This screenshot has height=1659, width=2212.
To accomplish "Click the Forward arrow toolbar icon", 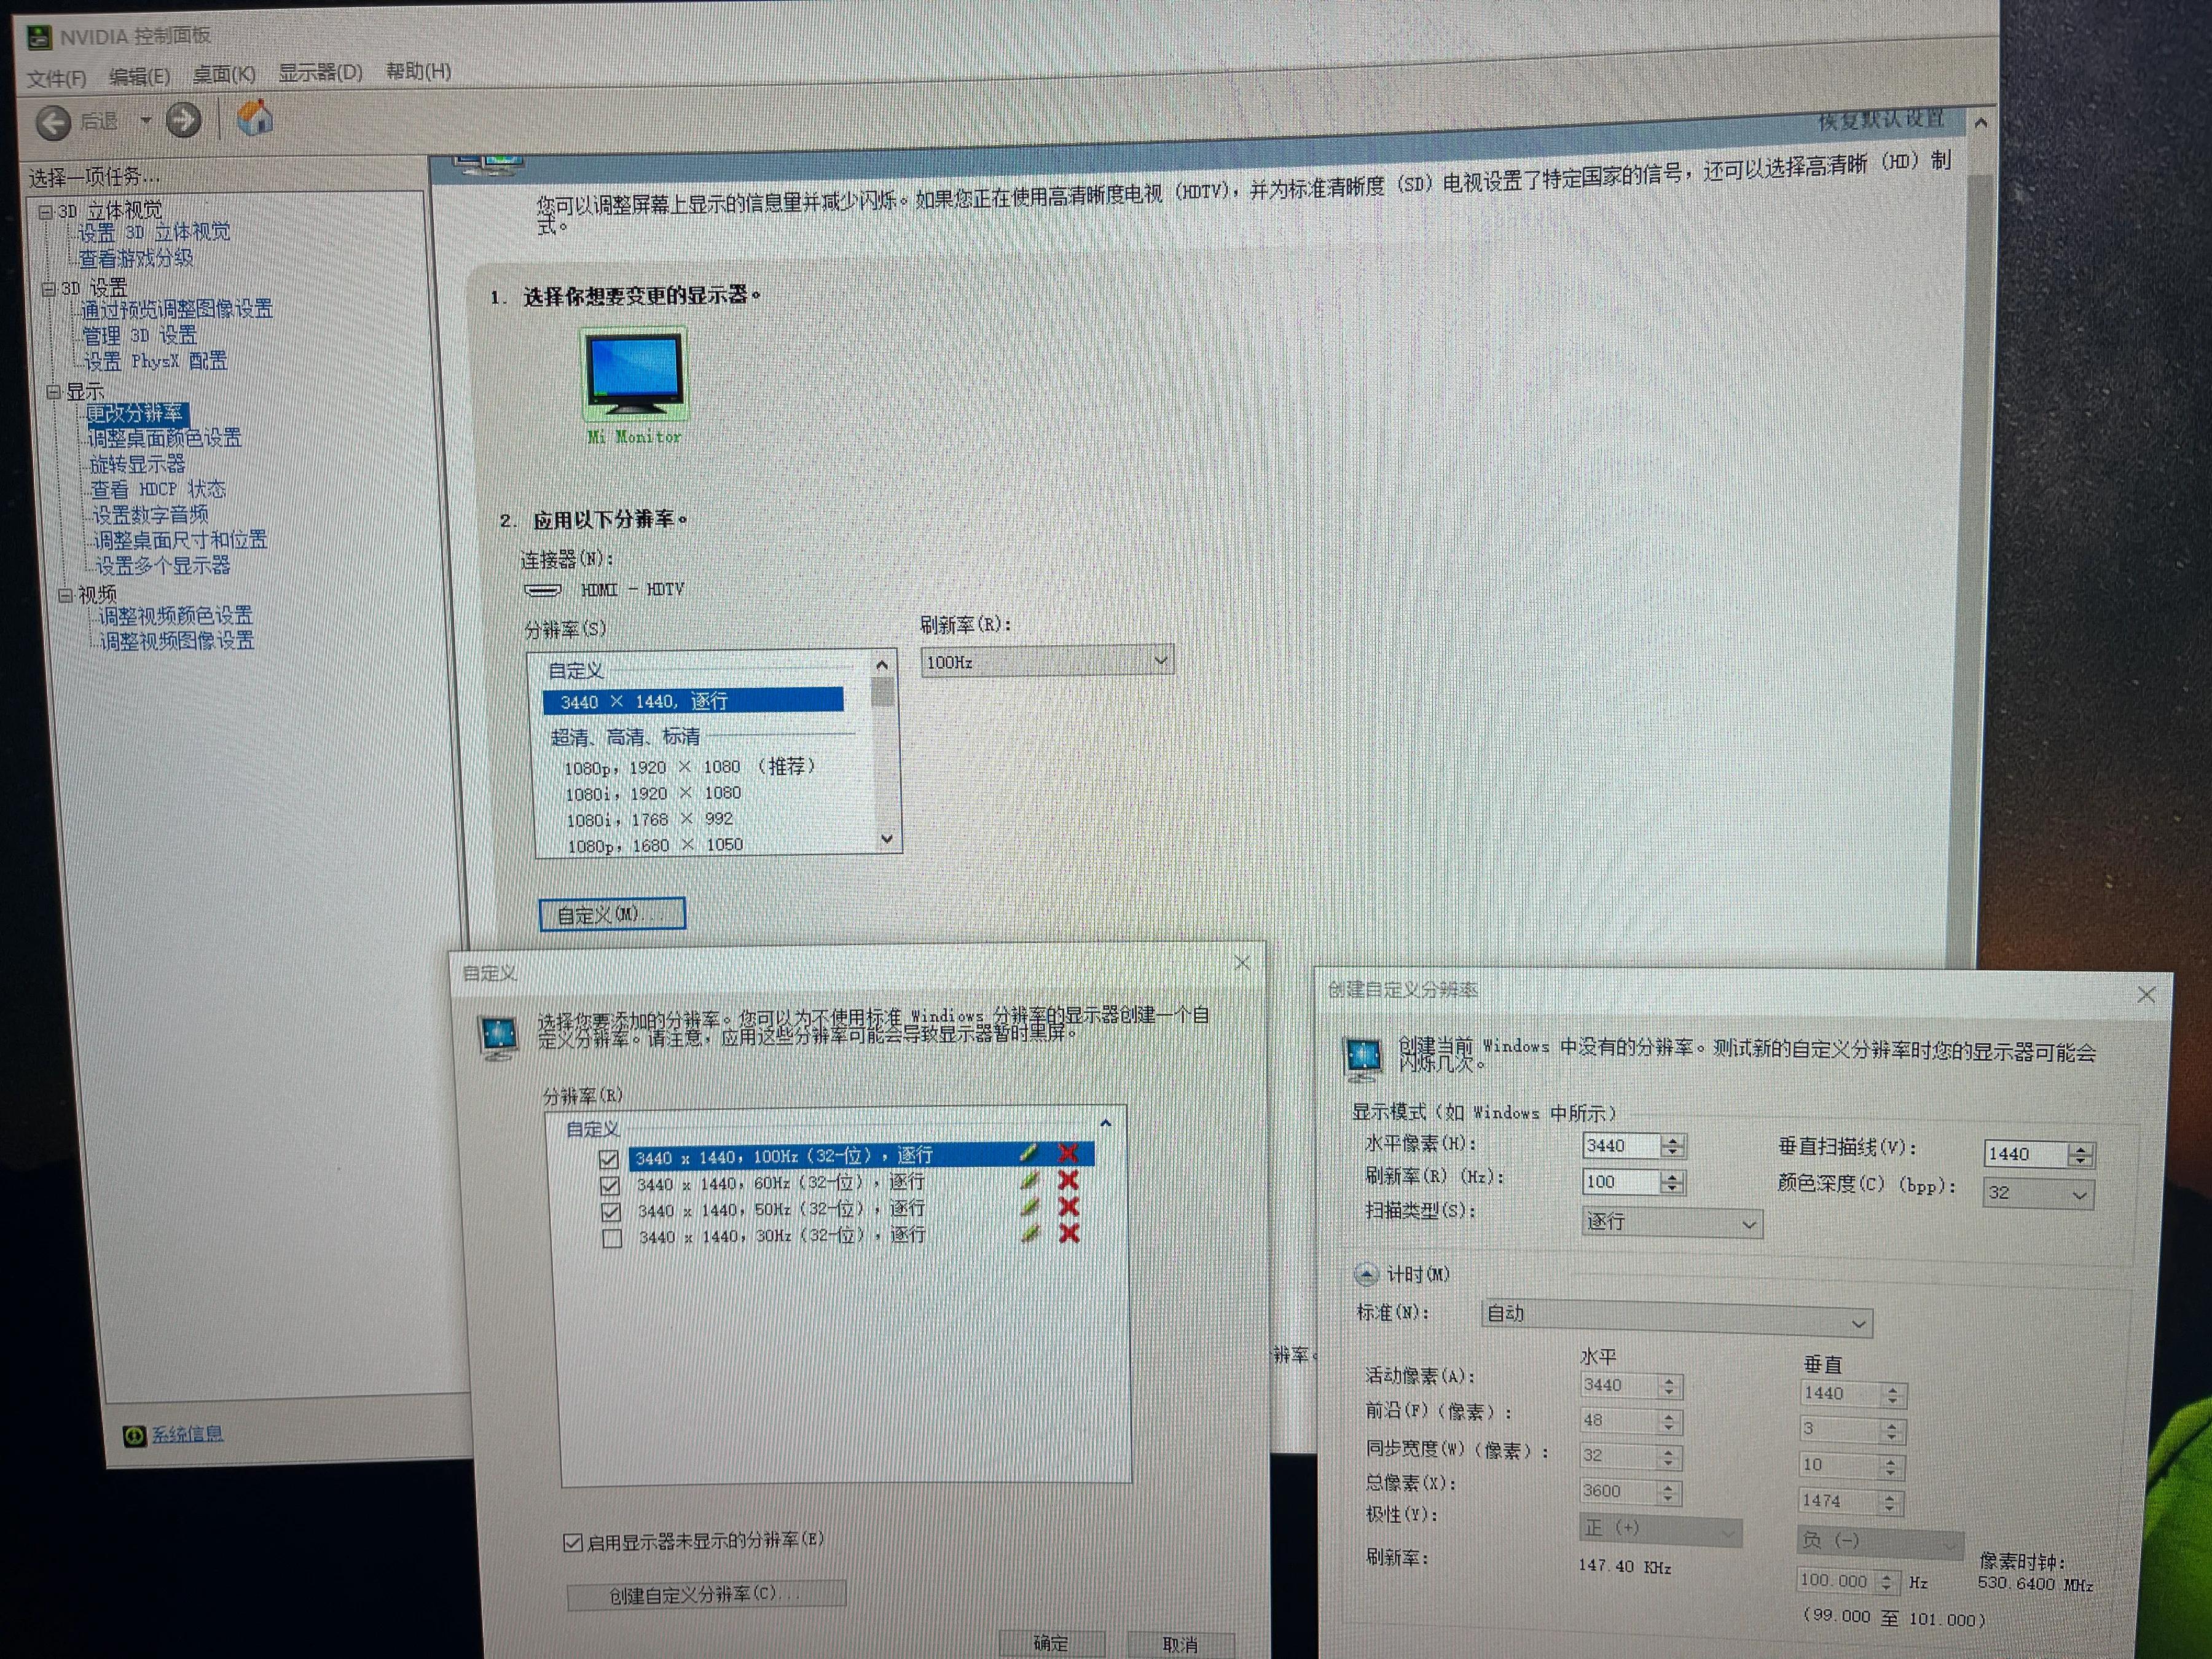I will 183,121.
